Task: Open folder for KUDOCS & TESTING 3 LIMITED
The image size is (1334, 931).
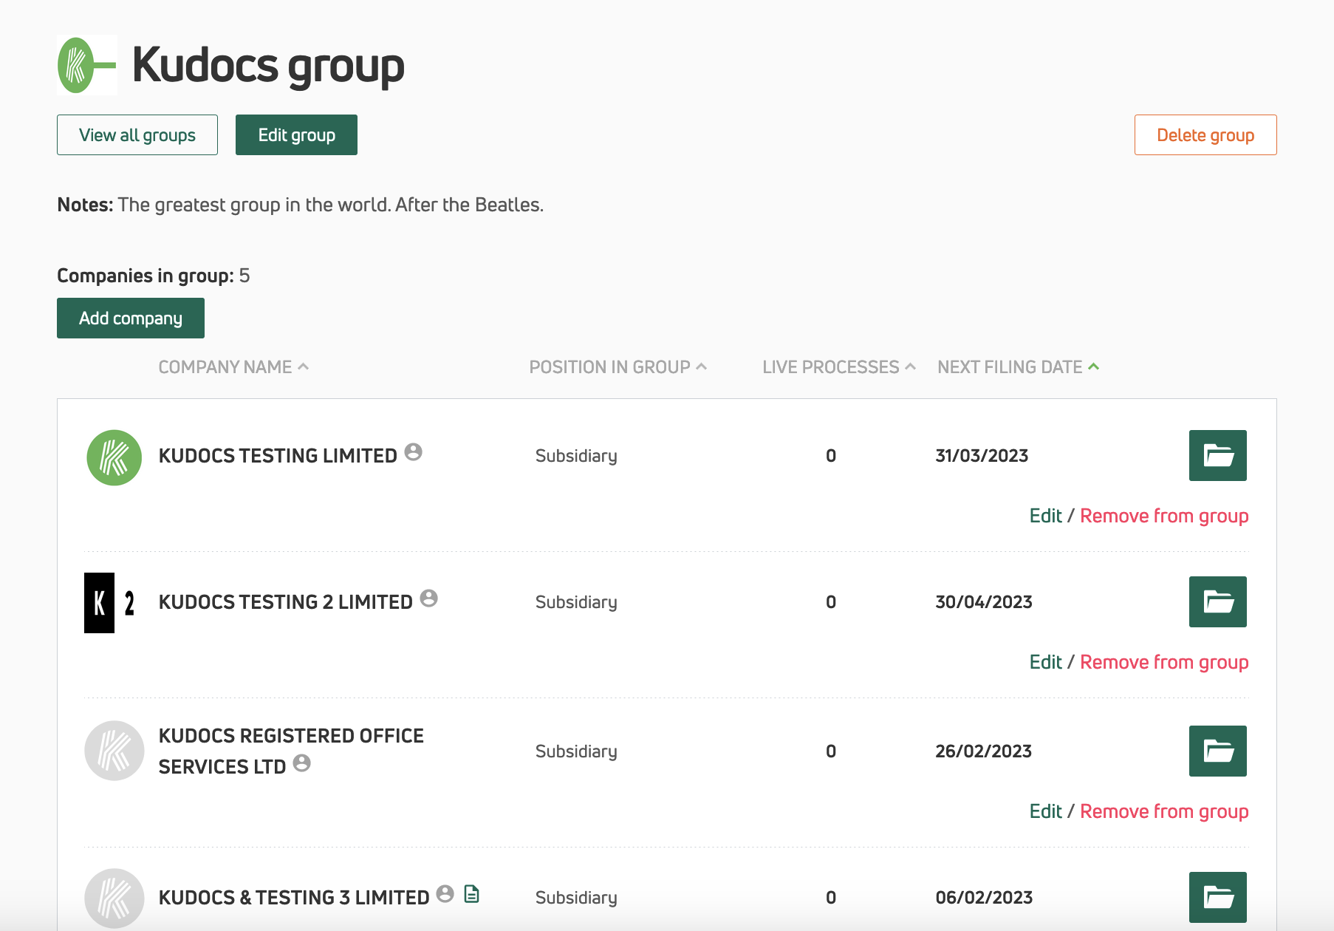Action: [x=1217, y=897]
